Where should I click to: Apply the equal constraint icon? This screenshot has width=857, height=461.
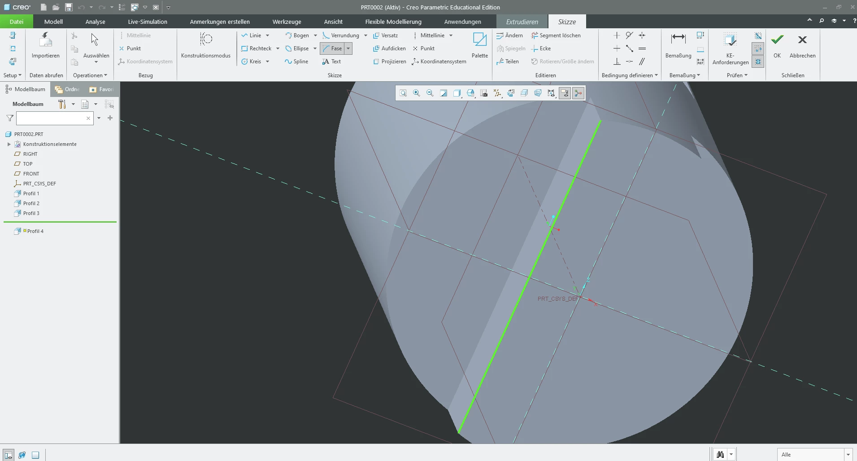642,48
